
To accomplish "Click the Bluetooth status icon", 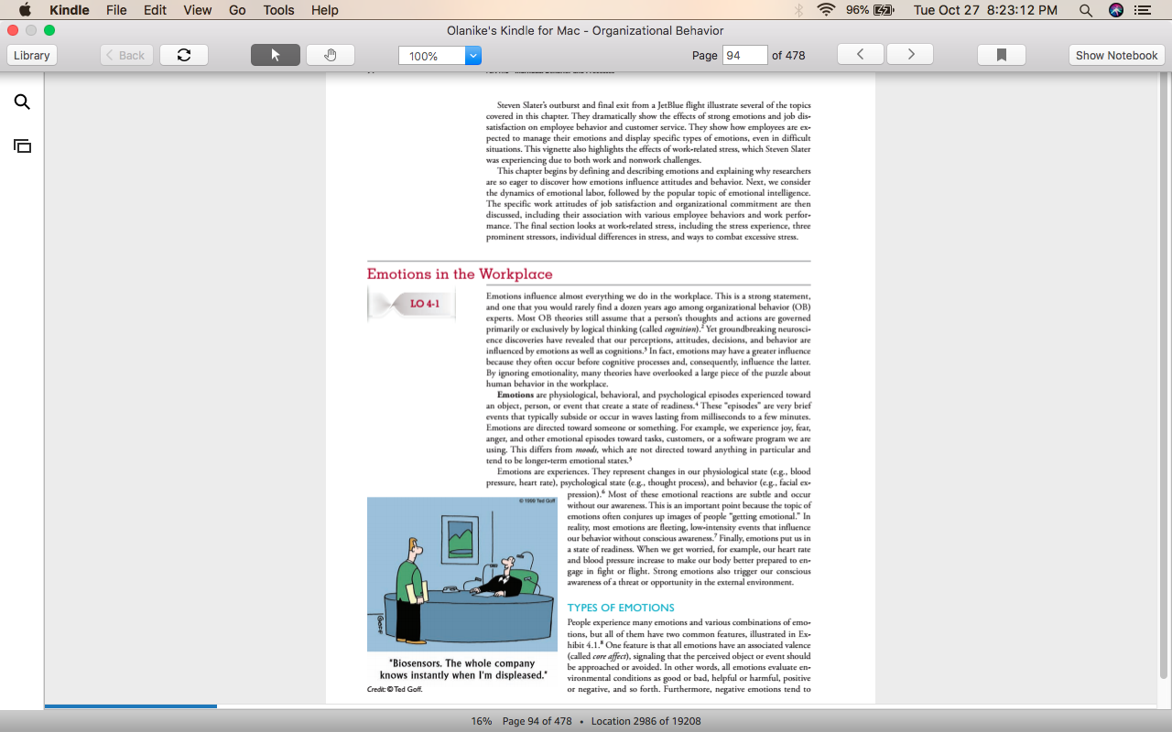I will (798, 10).
